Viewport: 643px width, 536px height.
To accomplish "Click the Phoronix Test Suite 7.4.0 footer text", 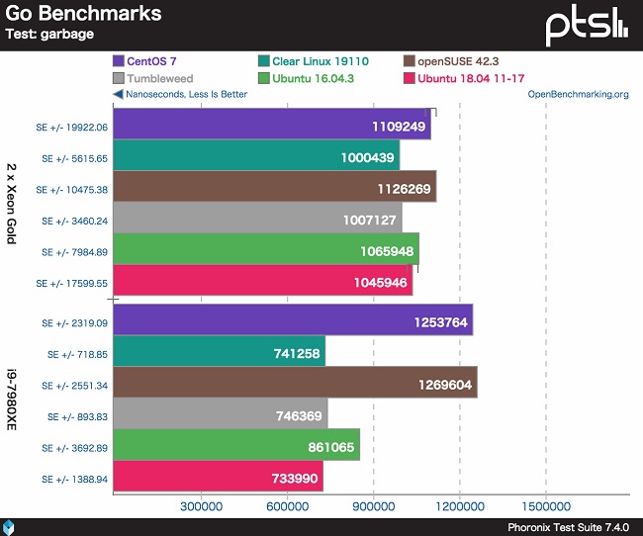I will [x=569, y=526].
